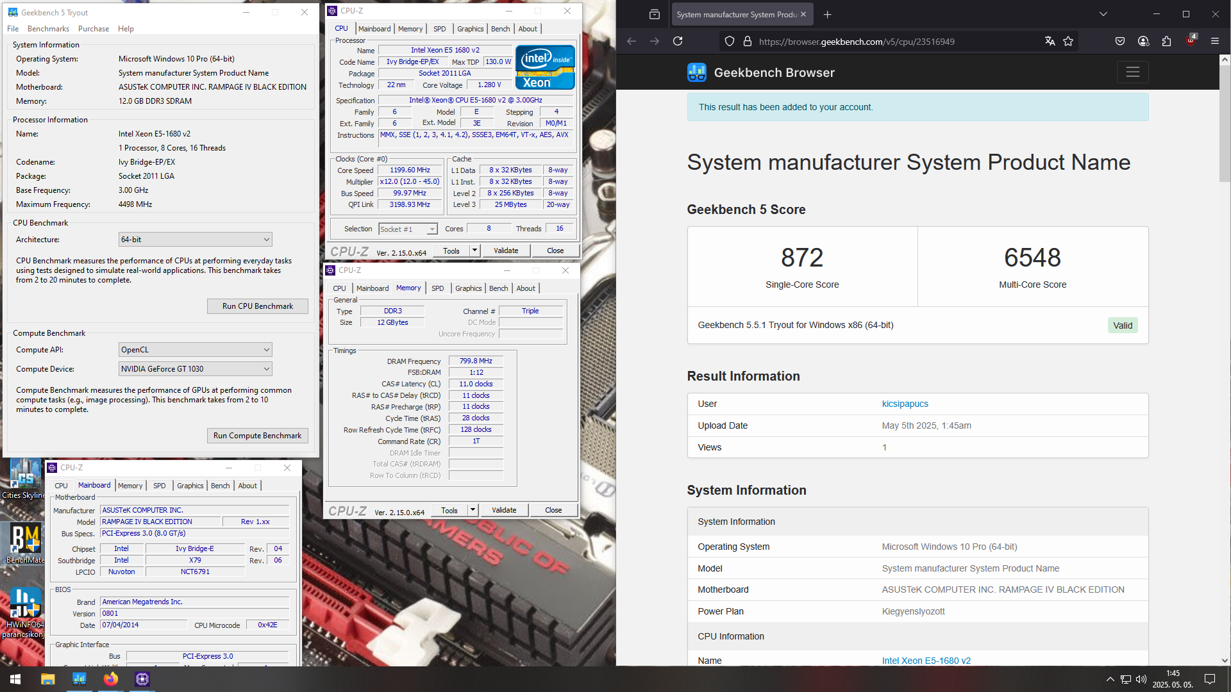Image resolution: width=1231 pixels, height=692 pixels.
Task: Open the Firefox account icon
Action: [1143, 41]
